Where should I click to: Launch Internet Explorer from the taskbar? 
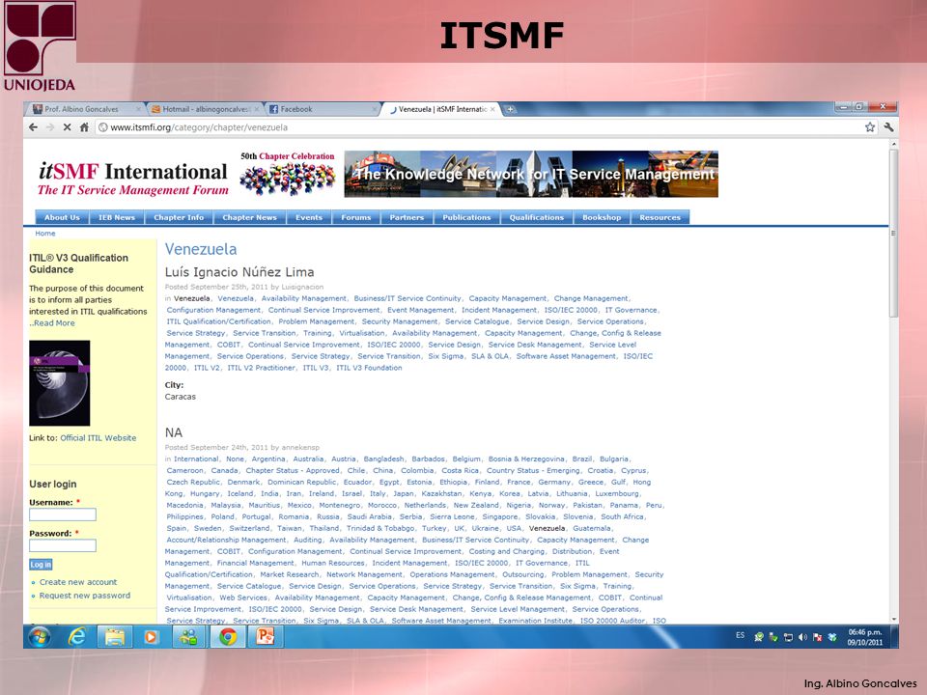tap(77, 637)
